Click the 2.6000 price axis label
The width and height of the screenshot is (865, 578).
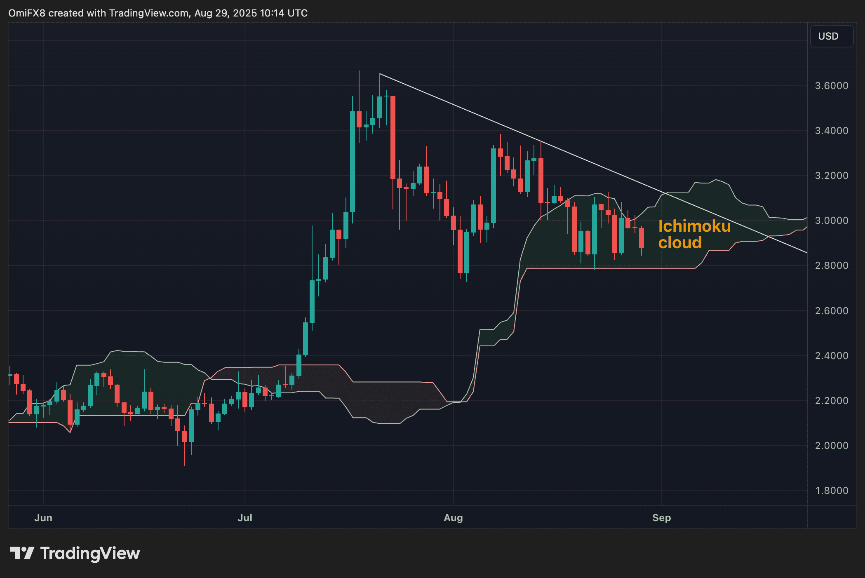[832, 311]
